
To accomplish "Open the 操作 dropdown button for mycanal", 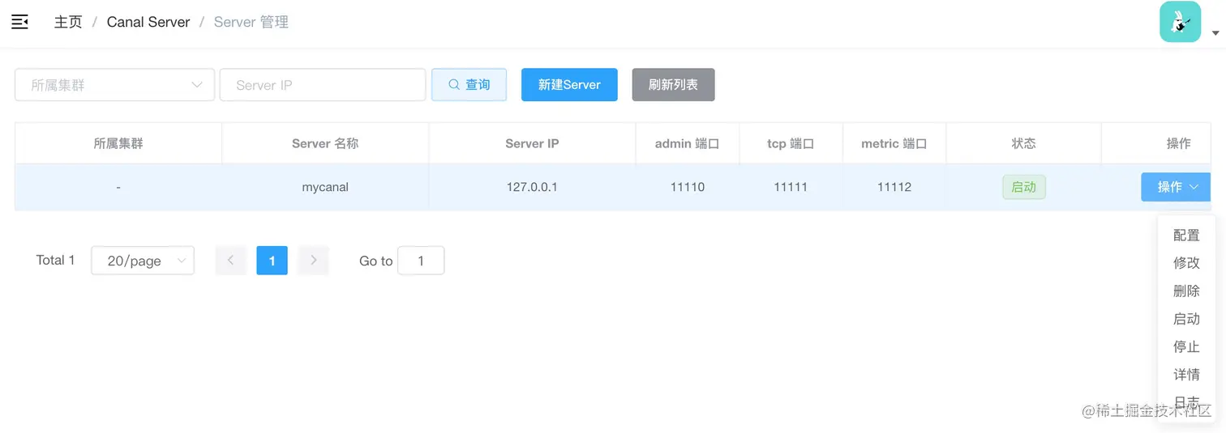I will pyautogui.click(x=1176, y=187).
